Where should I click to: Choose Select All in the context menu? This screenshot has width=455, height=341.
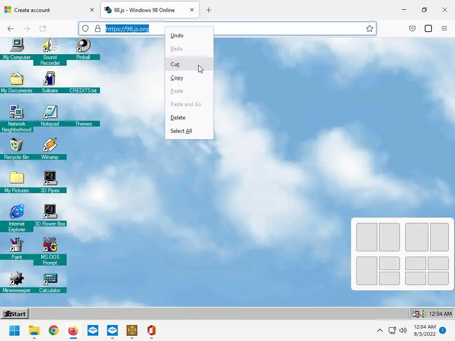[x=189, y=131]
